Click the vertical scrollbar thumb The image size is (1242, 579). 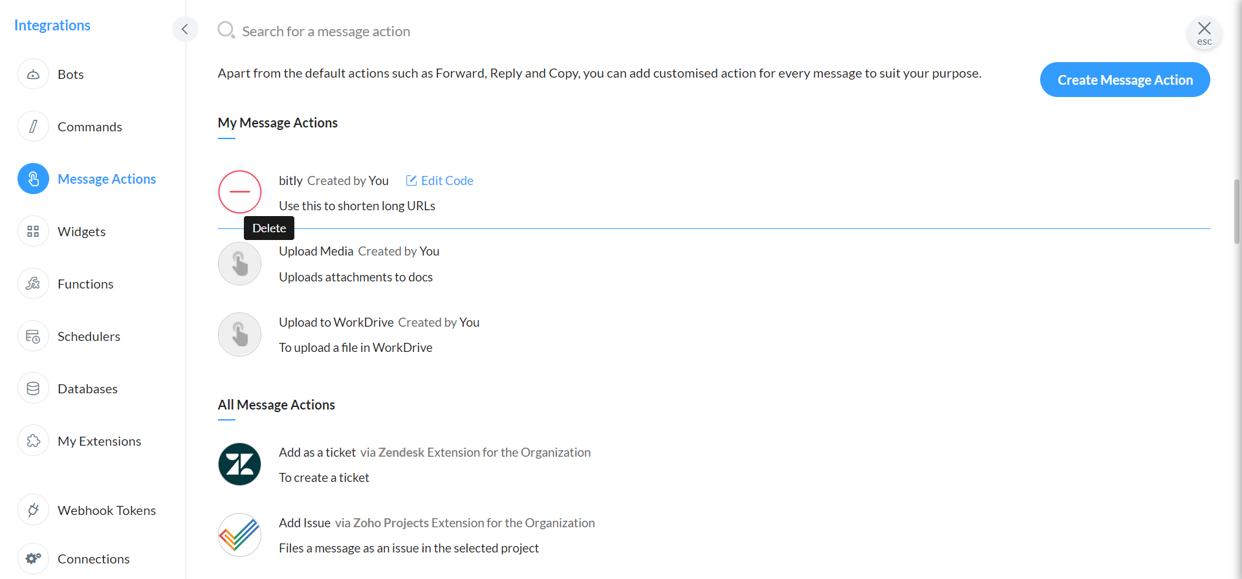[x=1237, y=212]
